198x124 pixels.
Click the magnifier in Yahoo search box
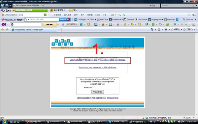[x=193, y=6]
